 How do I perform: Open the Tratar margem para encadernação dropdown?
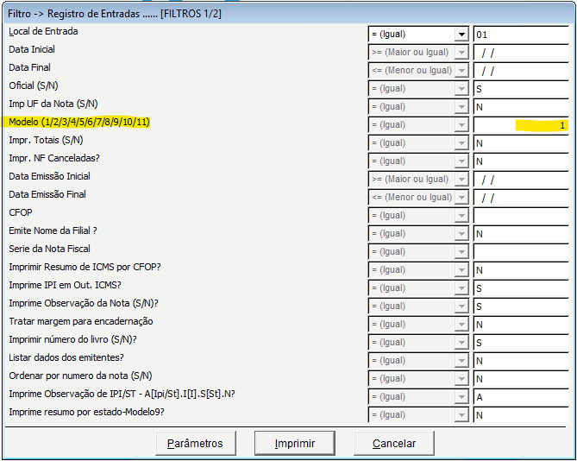click(x=418, y=325)
